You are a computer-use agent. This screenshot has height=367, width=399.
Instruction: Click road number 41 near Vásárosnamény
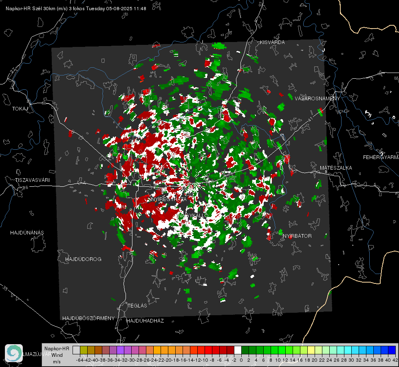(310, 119)
